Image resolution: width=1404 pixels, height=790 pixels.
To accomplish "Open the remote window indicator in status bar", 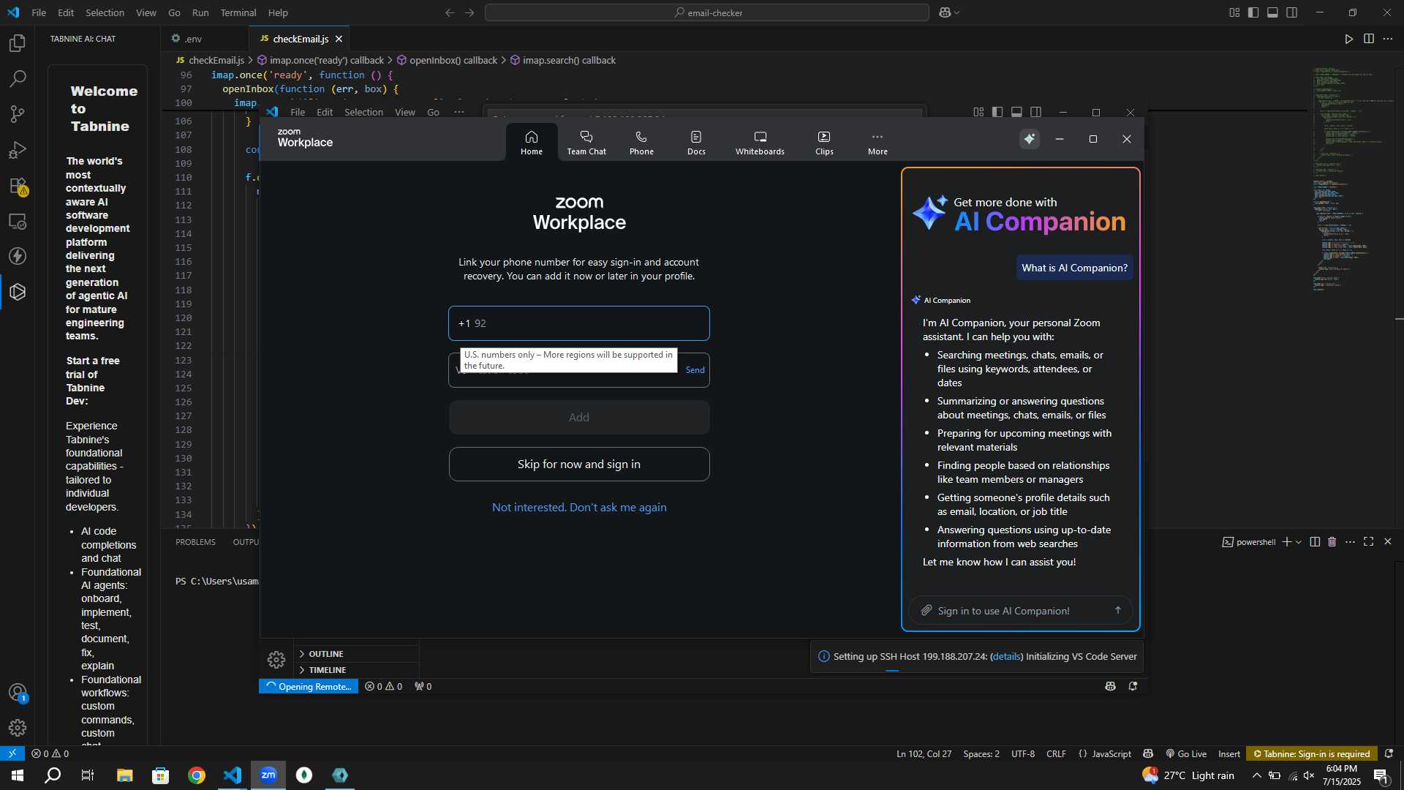I will [x=12, y=754].
